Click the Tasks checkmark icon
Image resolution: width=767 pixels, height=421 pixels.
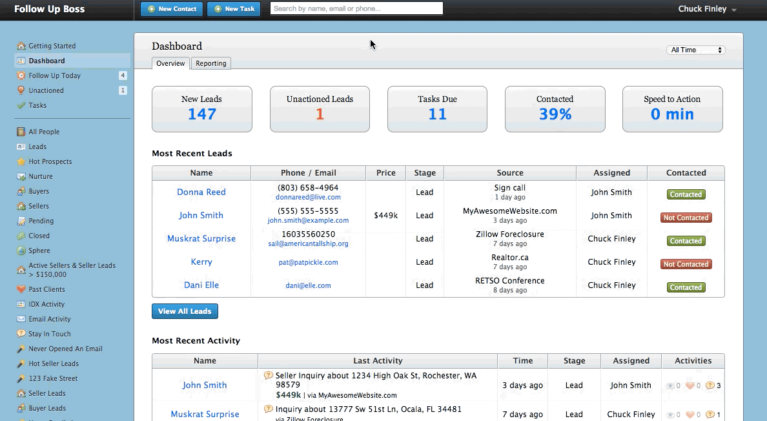coord(21,105)
